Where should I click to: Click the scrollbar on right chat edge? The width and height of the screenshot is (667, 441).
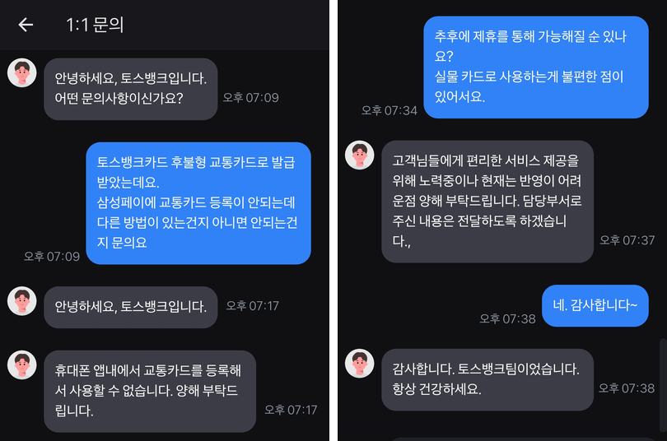pyautogui.click(x=663, y=384)
